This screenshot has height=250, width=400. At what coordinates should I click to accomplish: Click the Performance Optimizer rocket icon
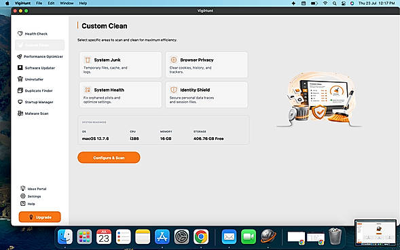pos(20,56)
